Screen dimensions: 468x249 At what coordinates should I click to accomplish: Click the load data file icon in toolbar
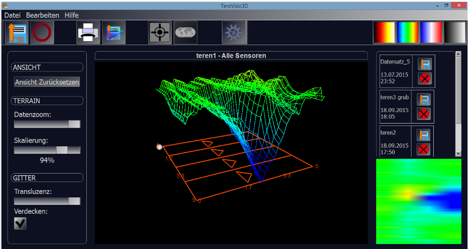coord(17,33)
